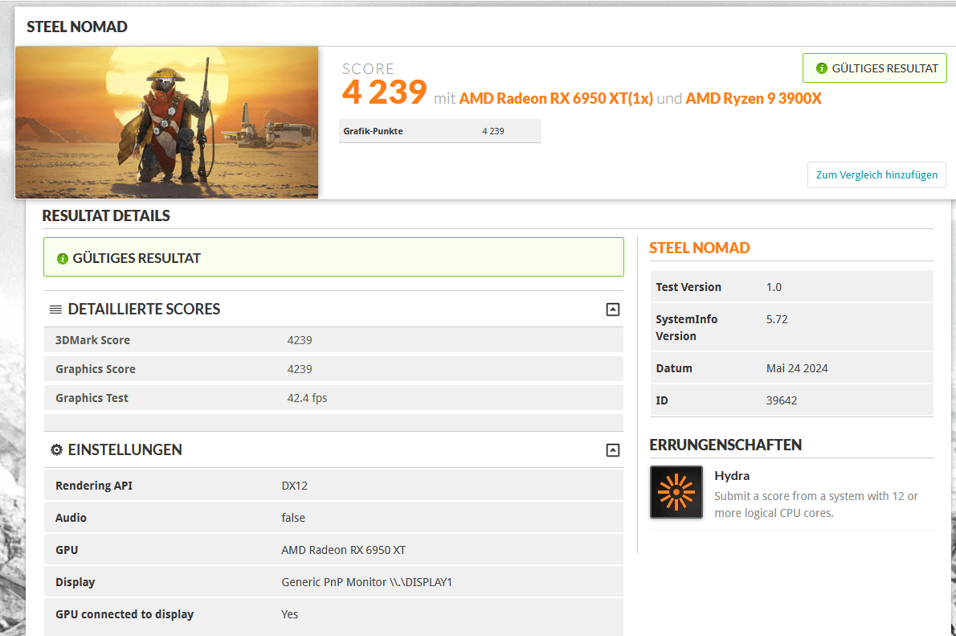Click the list icon beside Detaillierte Scores
Screen dimensions: 956x636
tap(55, 310)
